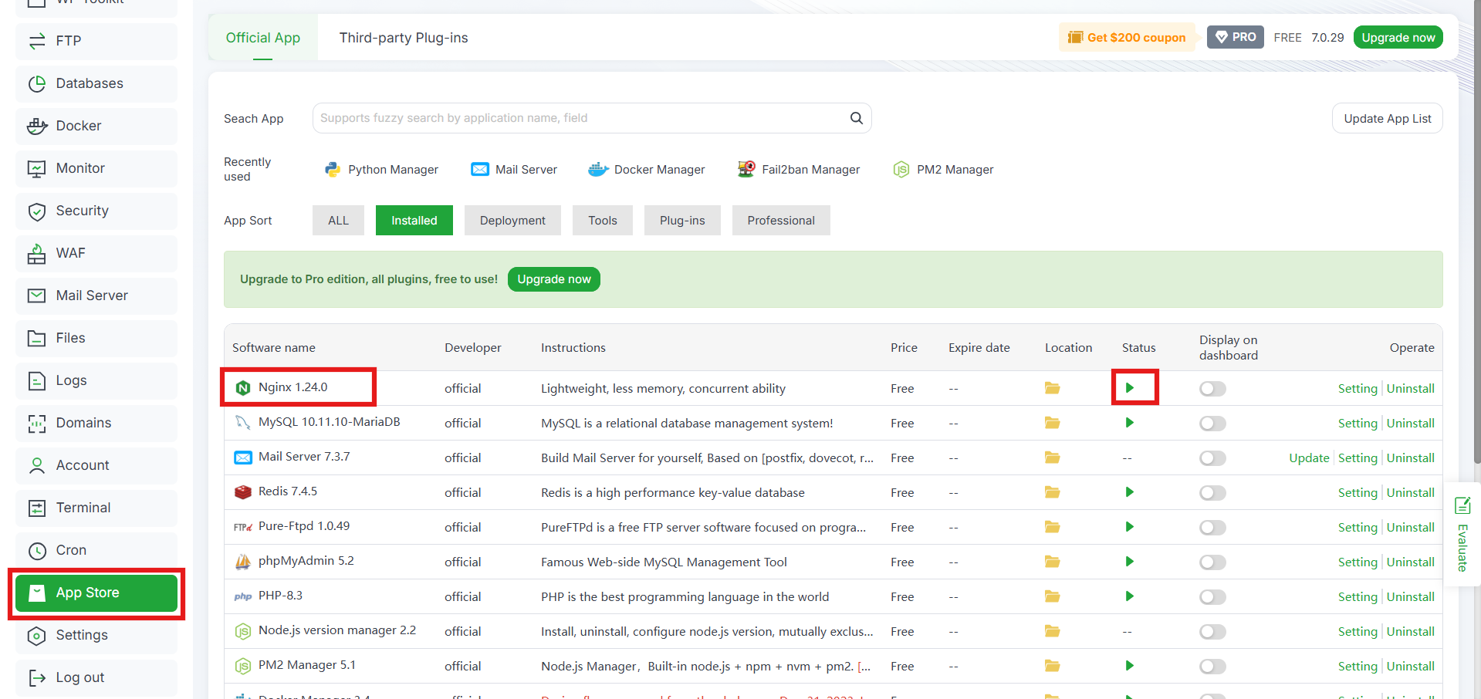
Task: Open the WAF sidebar section
Action: click(x=96, y=253)
